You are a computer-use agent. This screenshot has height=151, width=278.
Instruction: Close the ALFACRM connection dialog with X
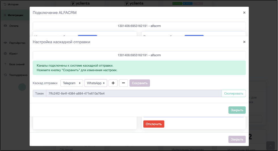coord(244,13)
